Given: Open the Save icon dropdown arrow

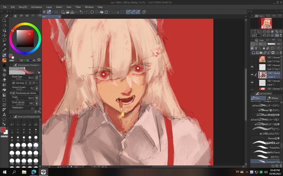Looking at the screenshot, I should 76,12.
